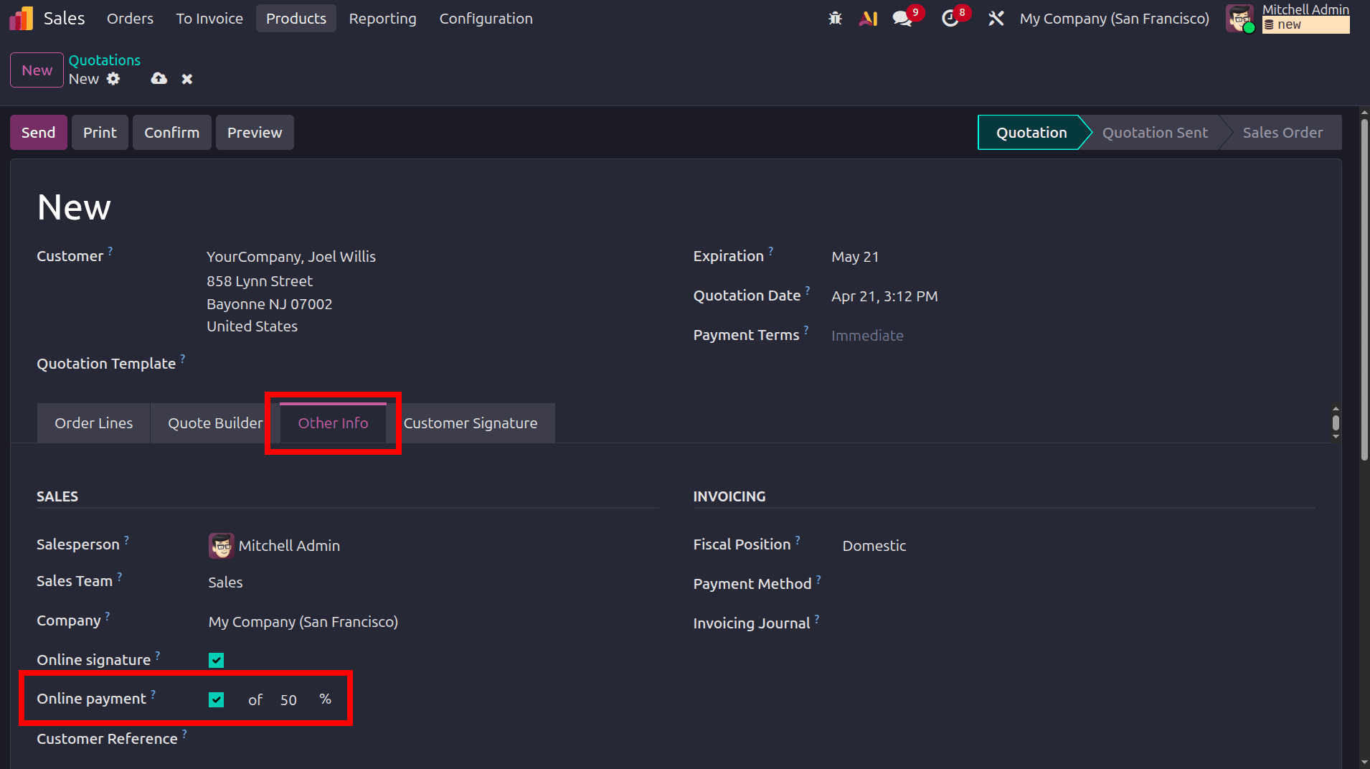1370x769 pixels.
Task: Edit the online payment percentage field
Action: pyautogui.click(x=288, y=699)
